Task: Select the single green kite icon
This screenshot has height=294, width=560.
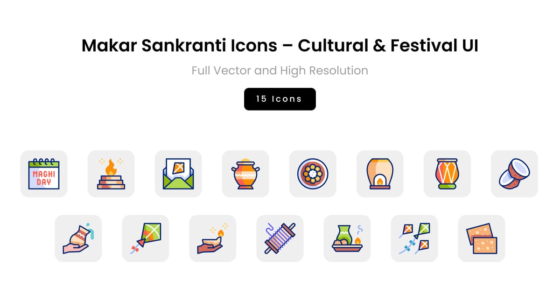Action: (146, 238)
